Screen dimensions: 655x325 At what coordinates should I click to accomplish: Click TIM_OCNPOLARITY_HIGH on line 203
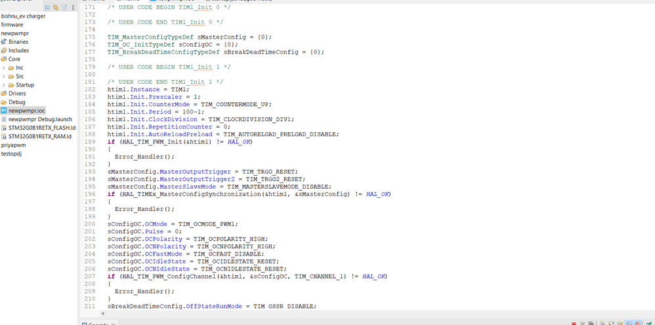point(235,246)
